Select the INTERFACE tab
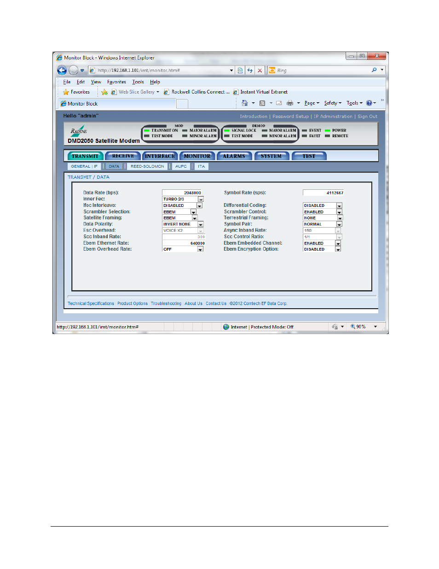Screen dimensions: 439x569 pos(160,156)
